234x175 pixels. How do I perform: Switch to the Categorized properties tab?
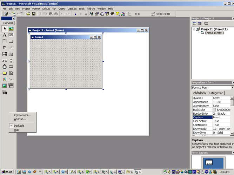point(216,93)
